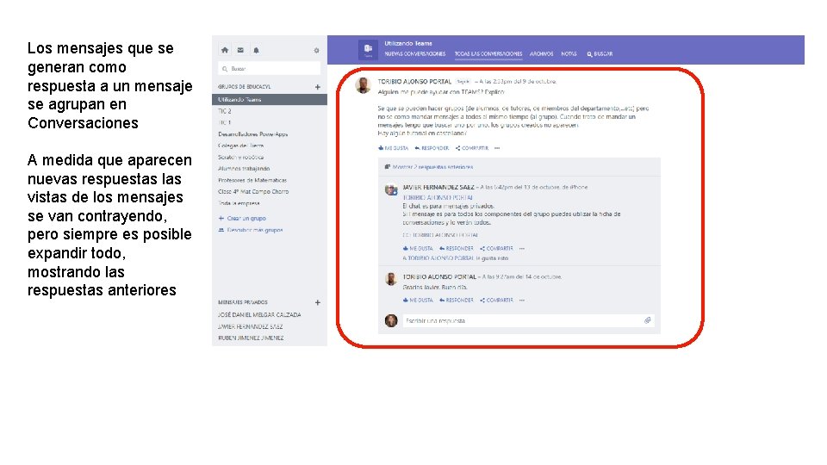Open the Toda la empresa group

pyautogui.click(x=239, y=203)
